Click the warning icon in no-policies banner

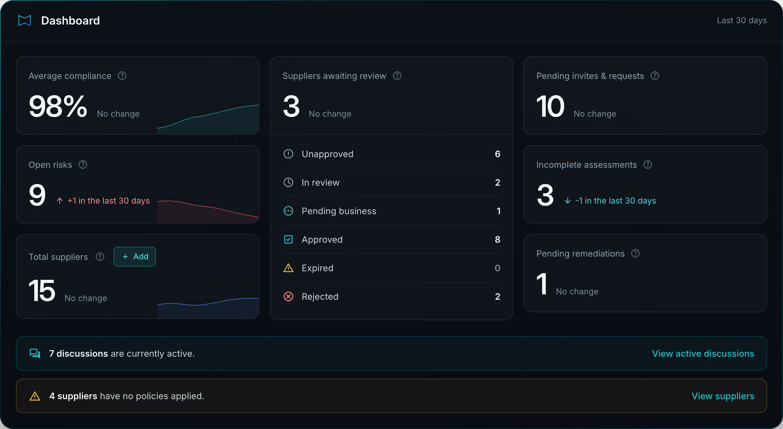click(35, 396)
